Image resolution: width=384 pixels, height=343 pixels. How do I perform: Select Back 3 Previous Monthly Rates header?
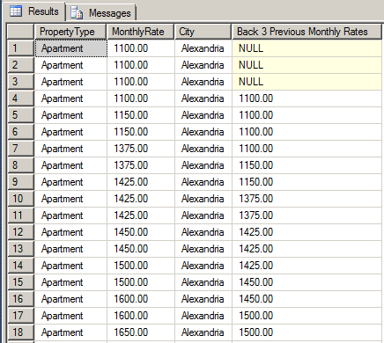point(306,32)
